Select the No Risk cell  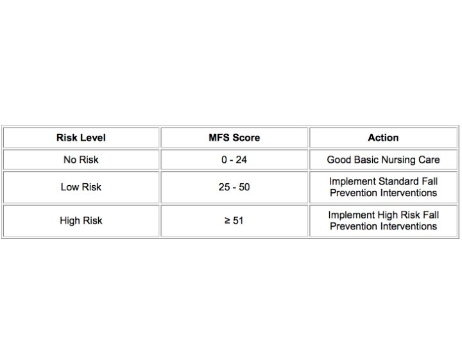tap(81, 160)
